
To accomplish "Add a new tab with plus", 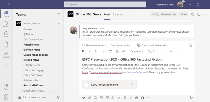I will (129, 14).
